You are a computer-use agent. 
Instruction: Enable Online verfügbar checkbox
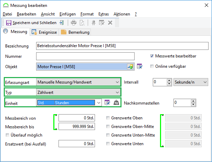point(152,66)
